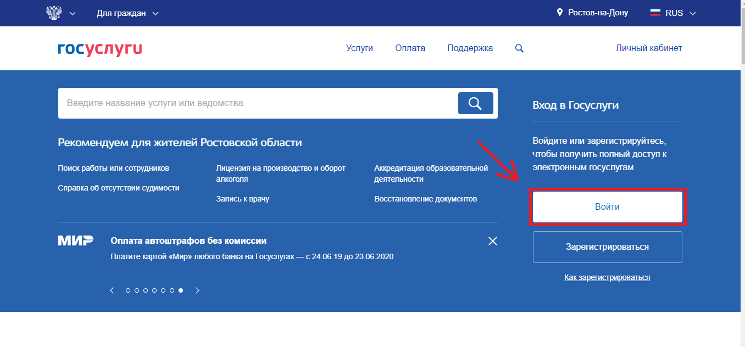Go to previous banner slide arrow
This screenshot has width=745, height=347.
112,290
